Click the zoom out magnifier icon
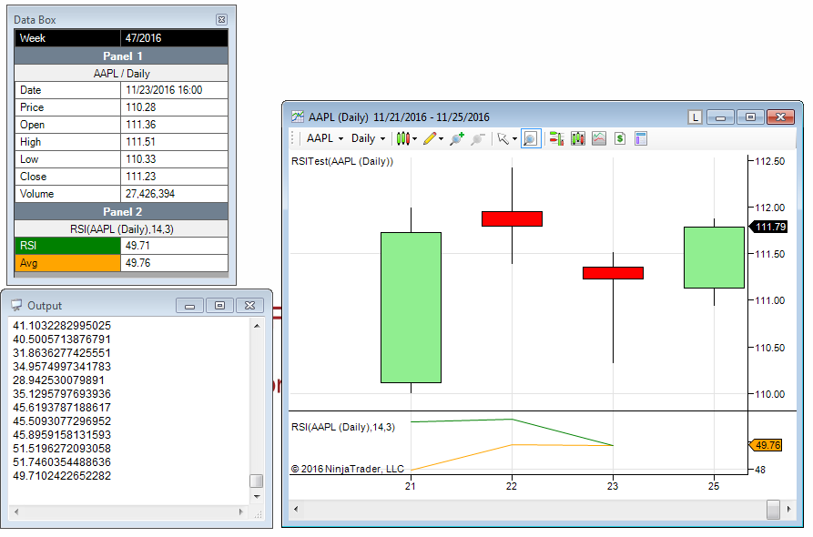 click(478, 138)
